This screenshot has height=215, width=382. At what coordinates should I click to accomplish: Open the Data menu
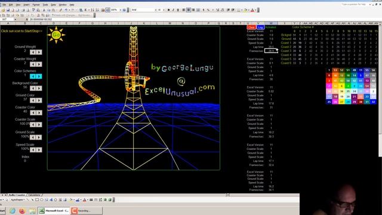pyautogui.click(x=53, y=5)
